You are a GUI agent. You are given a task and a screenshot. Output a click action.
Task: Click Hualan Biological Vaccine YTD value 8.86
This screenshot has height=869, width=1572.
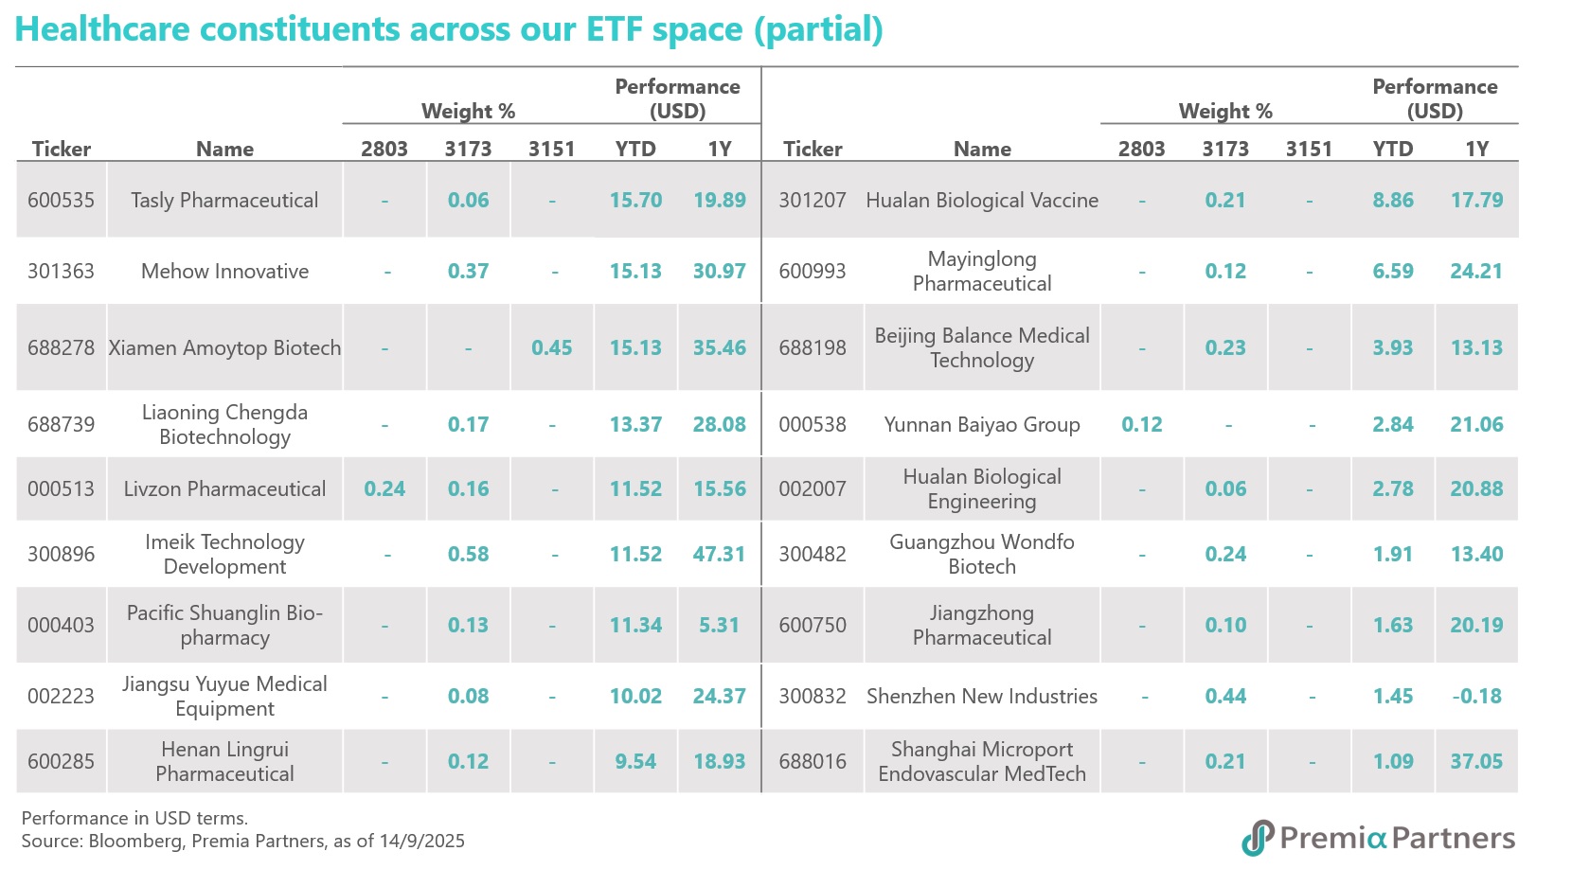1392,201
